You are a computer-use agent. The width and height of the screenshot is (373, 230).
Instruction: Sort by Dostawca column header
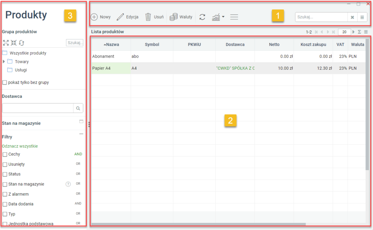point(235,44)
